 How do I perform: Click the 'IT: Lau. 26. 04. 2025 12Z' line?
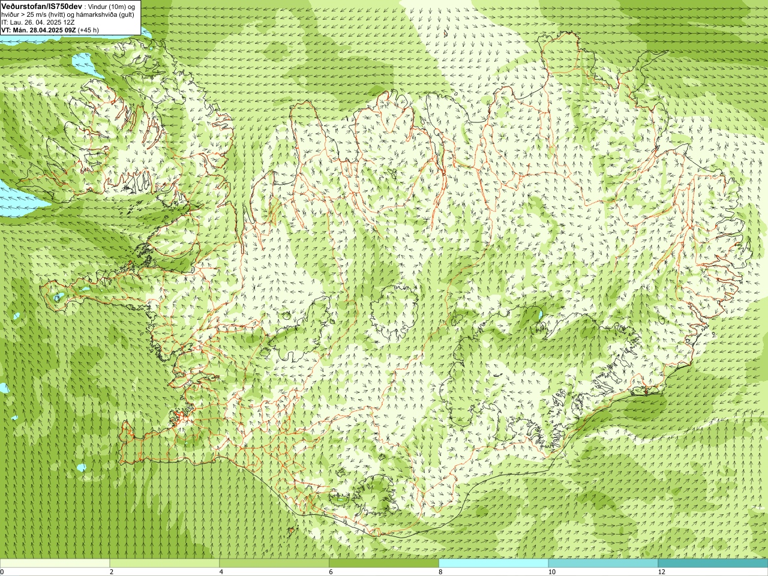pyautogui.click(x=38, y=22)
